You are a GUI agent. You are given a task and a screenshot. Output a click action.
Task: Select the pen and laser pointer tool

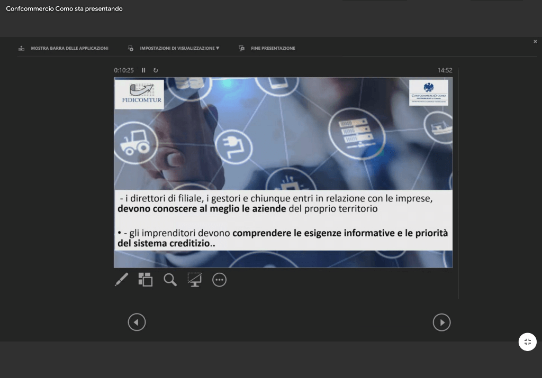tap(121, 280)
